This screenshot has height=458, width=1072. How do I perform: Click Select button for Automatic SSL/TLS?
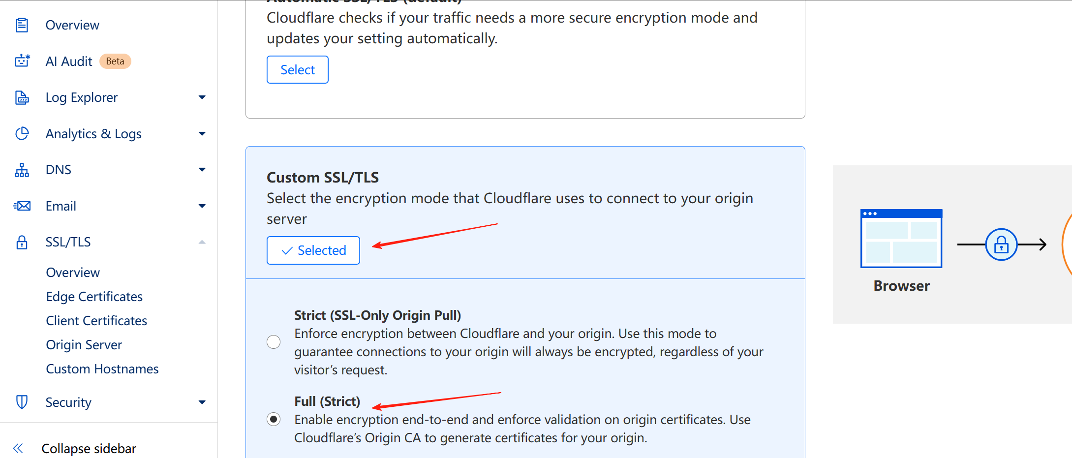[297, 70]
